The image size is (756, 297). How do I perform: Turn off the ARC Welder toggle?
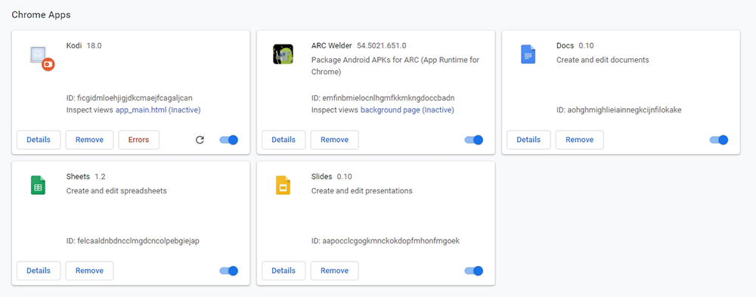pyautogui.click(x=473, y=140)
